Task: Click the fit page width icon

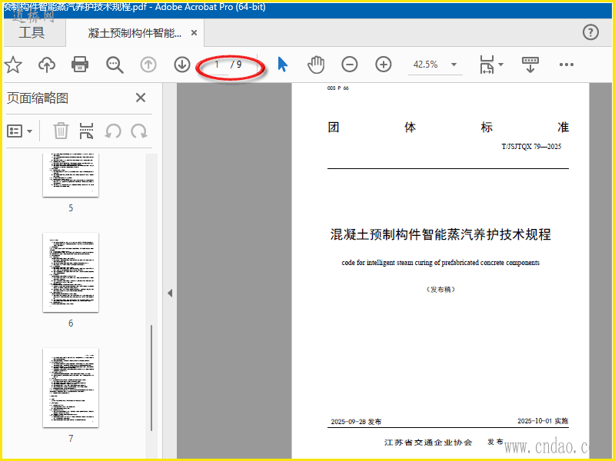Action: coord(487,65)
